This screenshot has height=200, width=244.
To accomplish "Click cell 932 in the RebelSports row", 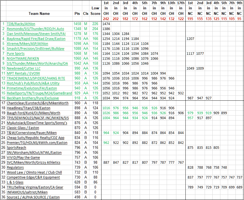I will (x=181, y=93).
